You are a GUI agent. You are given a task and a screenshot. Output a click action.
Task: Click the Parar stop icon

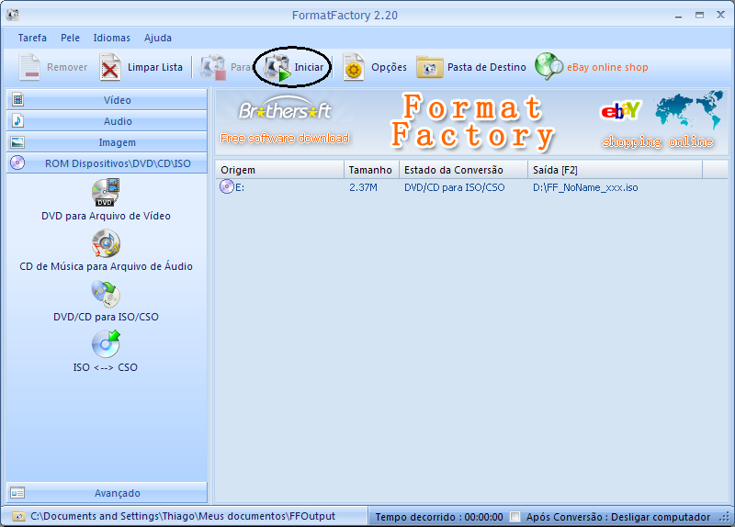tap(213, 67)
